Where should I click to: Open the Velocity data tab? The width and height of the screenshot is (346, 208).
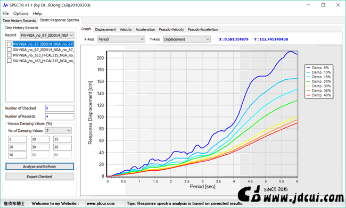pyautogui.click(x=126, y=29)
